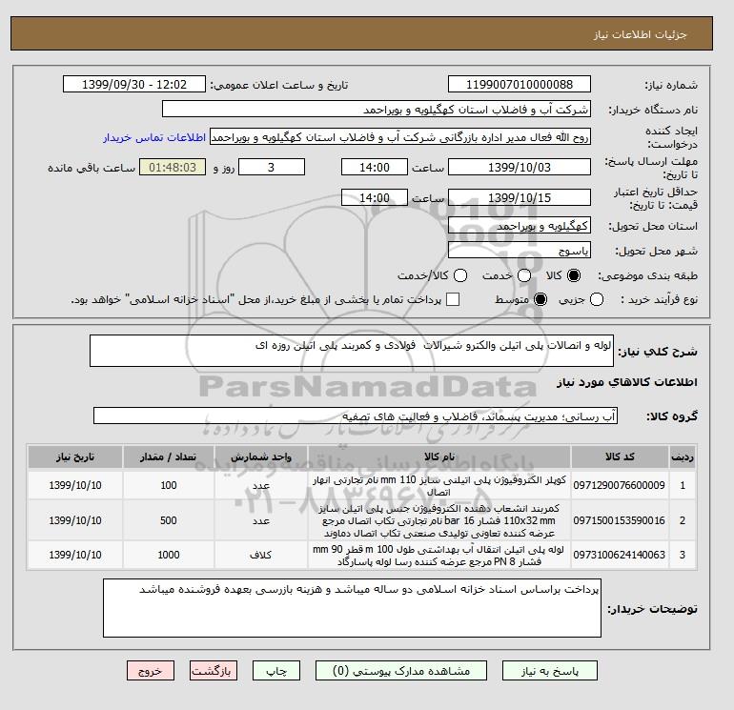Click the quantity 500 cell

point(169,520)
